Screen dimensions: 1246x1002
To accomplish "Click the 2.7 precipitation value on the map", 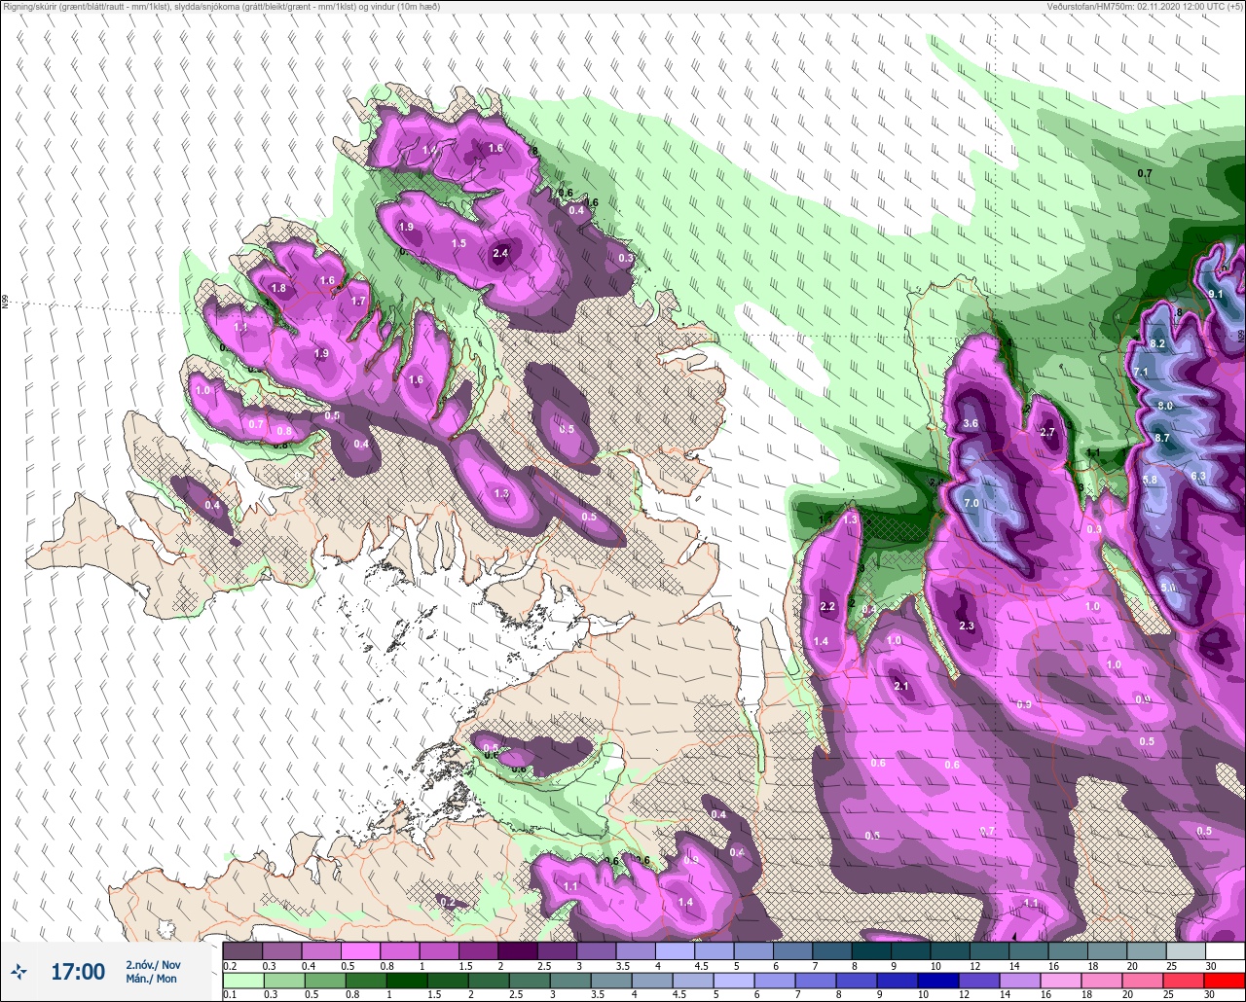I will [x=1048, y=432].
